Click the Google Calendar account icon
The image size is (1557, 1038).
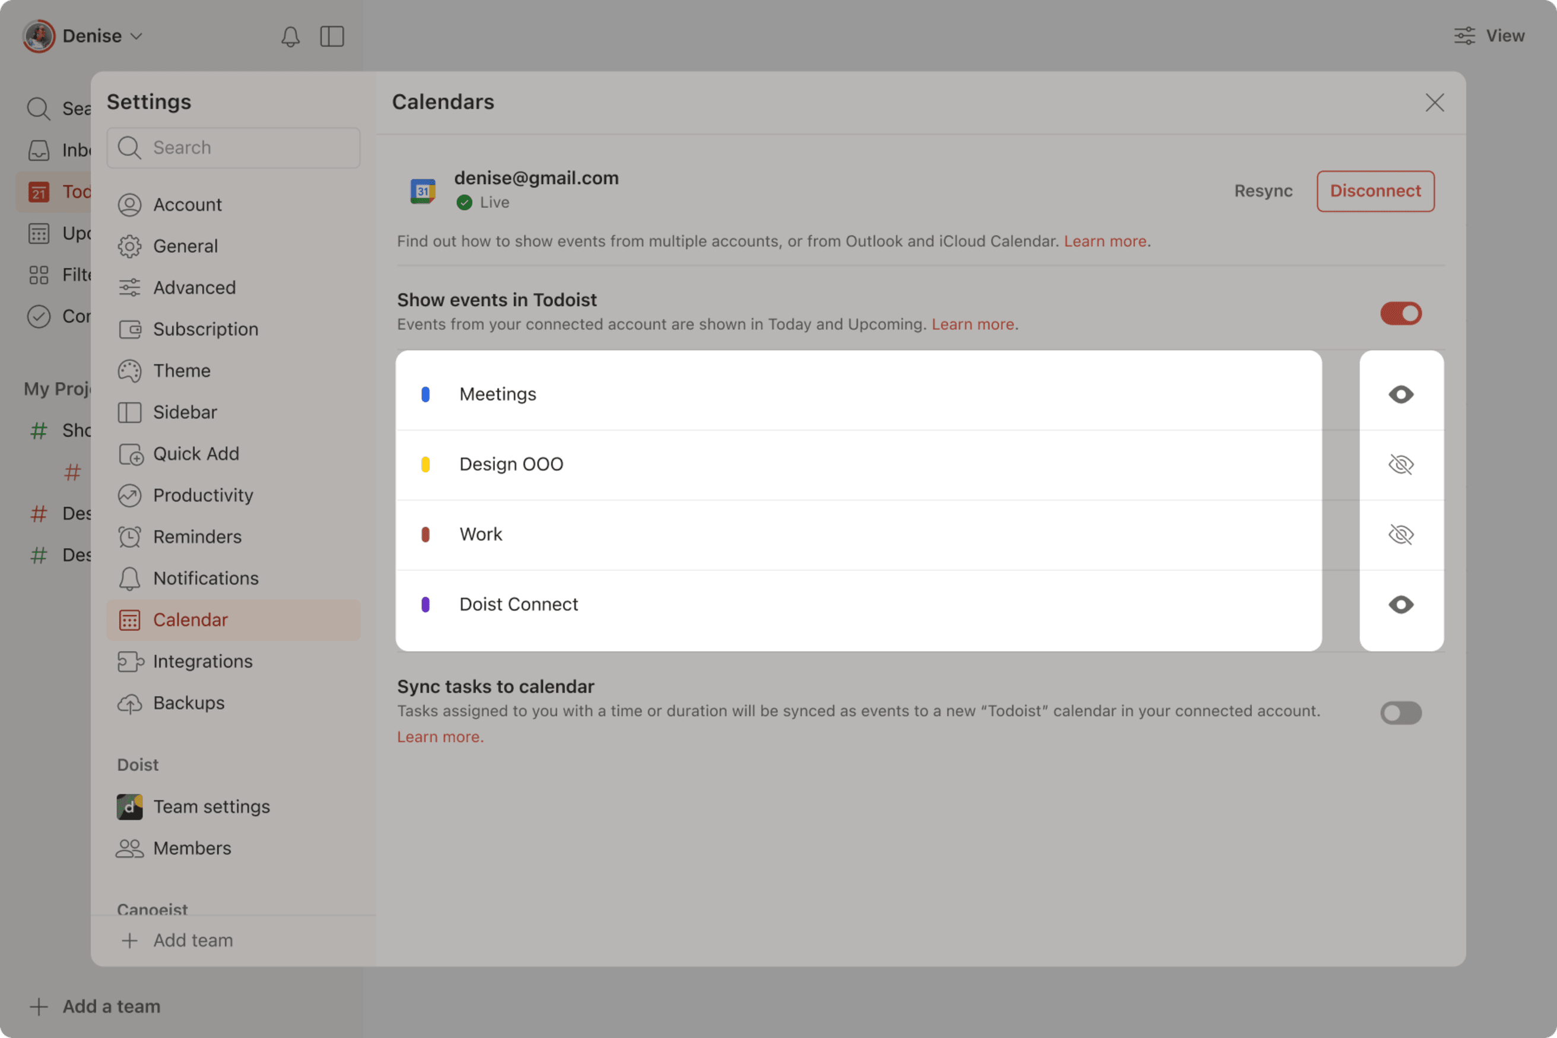[423, 191]
